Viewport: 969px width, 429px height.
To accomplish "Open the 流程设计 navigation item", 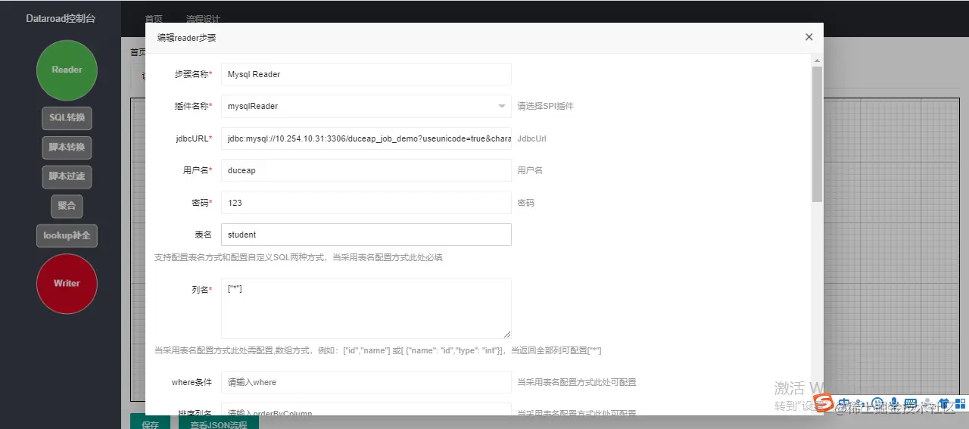I will (203, 19).
